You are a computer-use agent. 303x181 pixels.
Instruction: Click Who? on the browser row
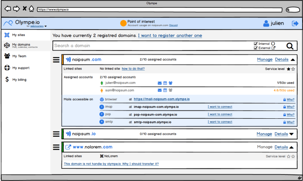point(290,100)
